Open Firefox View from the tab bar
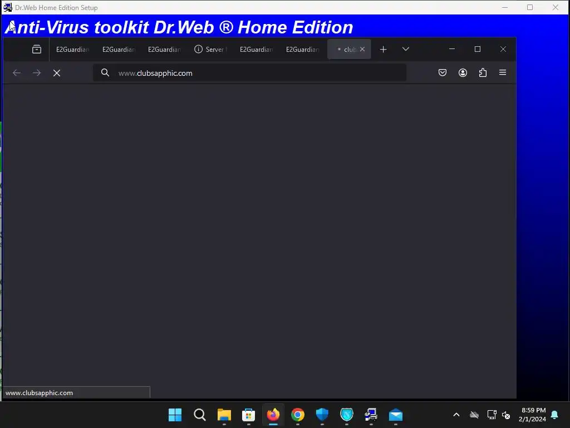The image size is (570, 428). click(36, 49)
